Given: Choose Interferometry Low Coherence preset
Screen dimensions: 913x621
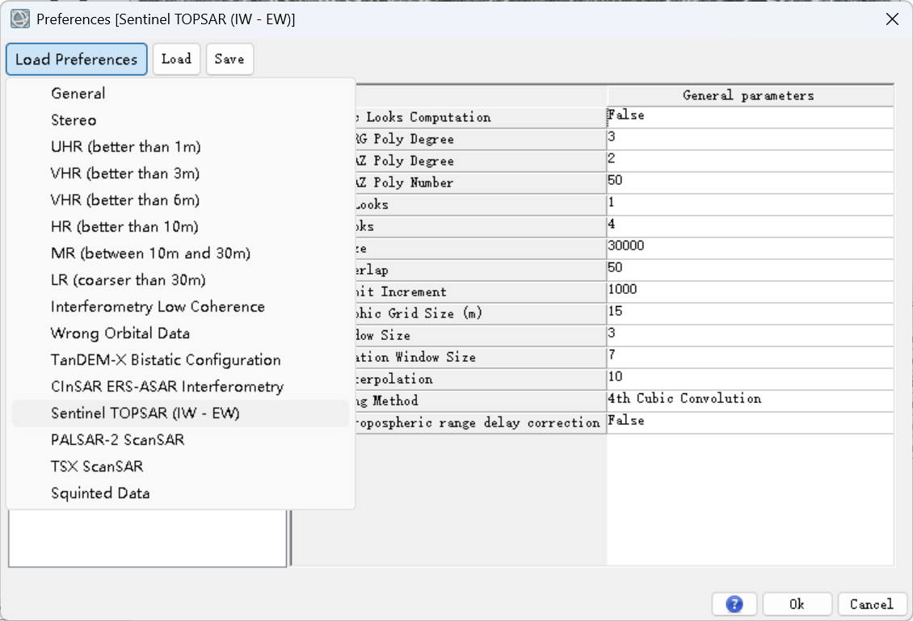Looking at the screenshot, I should tap(180, 307).
